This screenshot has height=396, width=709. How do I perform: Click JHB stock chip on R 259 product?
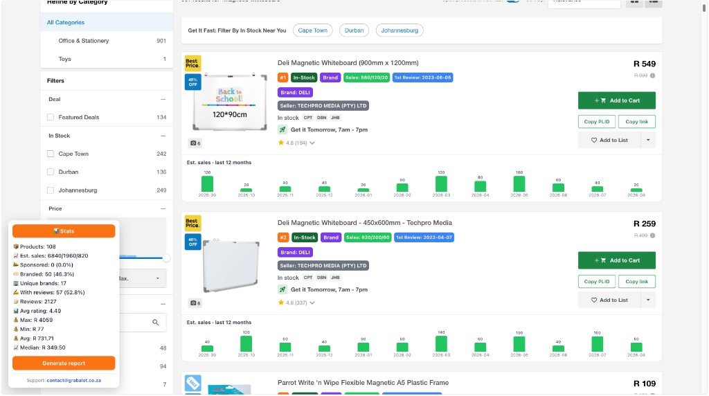[x=335, y=278]
